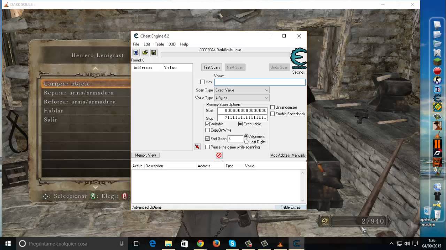
Task: Open Microsoft Edge from the taskbar
Action: tap(152, 243)
